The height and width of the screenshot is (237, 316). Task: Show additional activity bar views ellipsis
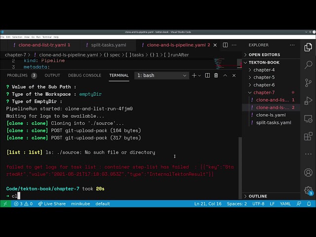tap(308, 154)
